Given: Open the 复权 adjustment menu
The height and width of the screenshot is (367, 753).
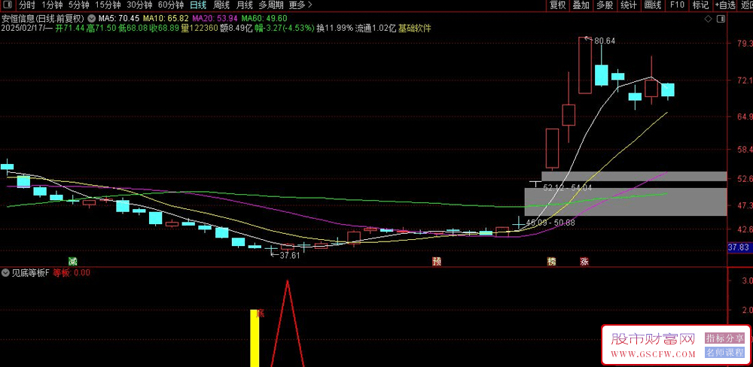Looking at the screenshot, I should [557, 5].
